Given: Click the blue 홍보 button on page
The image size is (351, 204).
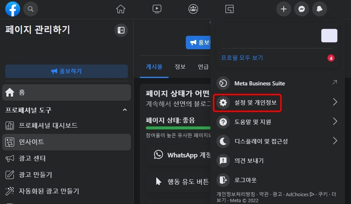Looking at the screenshot, I should coord(198,42).
